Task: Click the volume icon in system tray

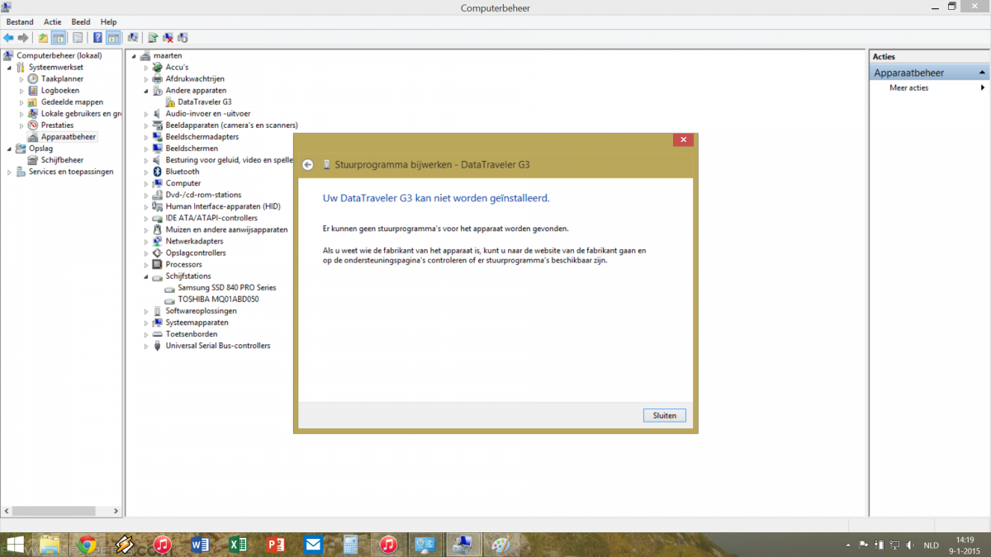Action: point(910,545)
